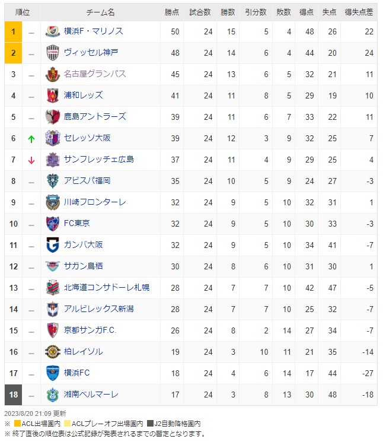Screen dimensions: 383x442
Task: Open the 浦和レッズ team link
Action: click(84, 96)
